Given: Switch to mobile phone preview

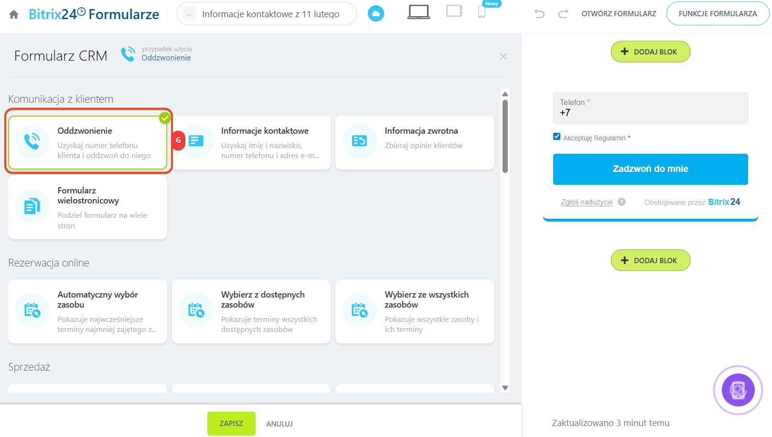Looking at the screenshot, I should click(x=482, y=11).
